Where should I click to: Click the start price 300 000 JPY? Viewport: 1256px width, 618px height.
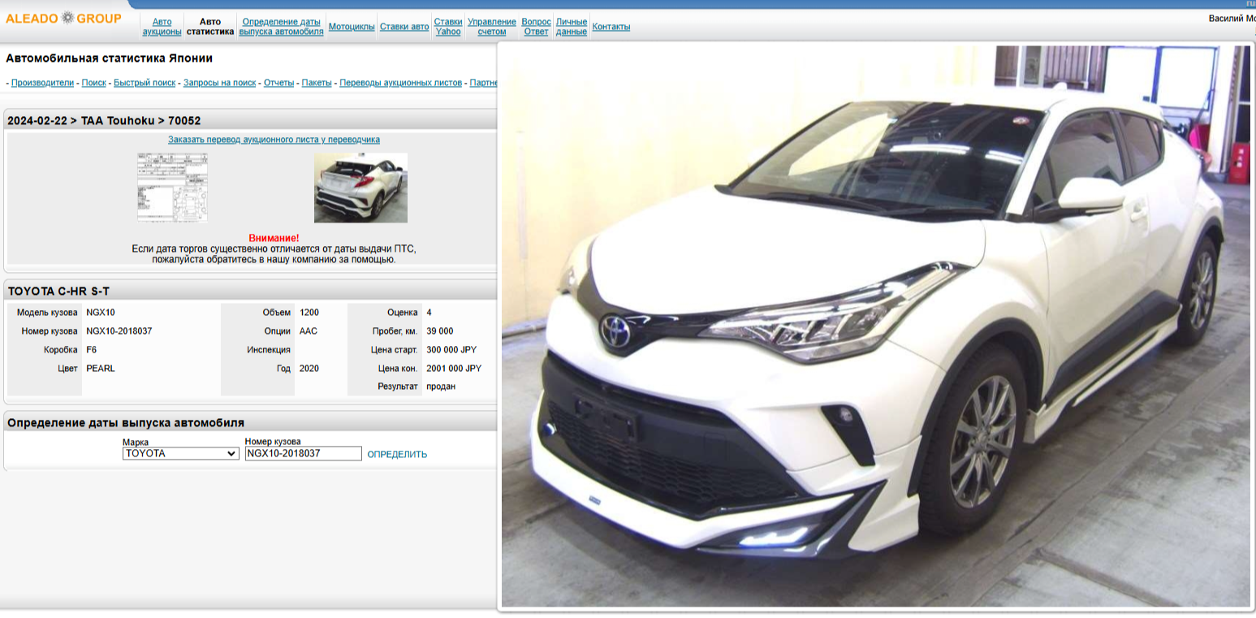point(451,350)
